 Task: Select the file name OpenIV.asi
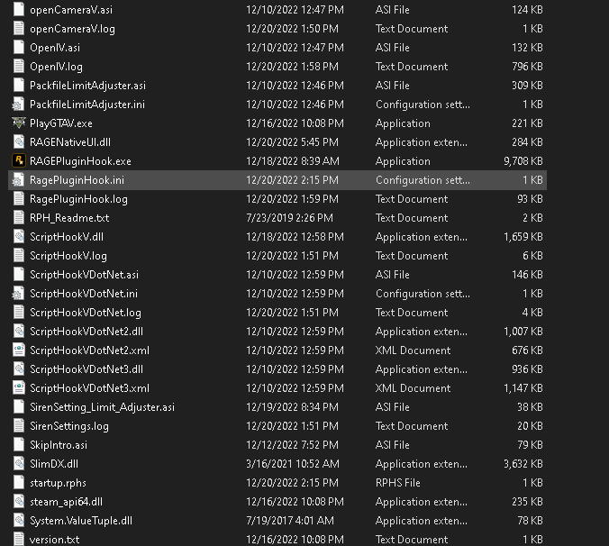[x=55, y=48]
